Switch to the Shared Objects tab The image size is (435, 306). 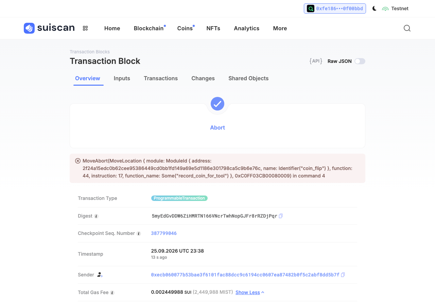click(248, 78)
